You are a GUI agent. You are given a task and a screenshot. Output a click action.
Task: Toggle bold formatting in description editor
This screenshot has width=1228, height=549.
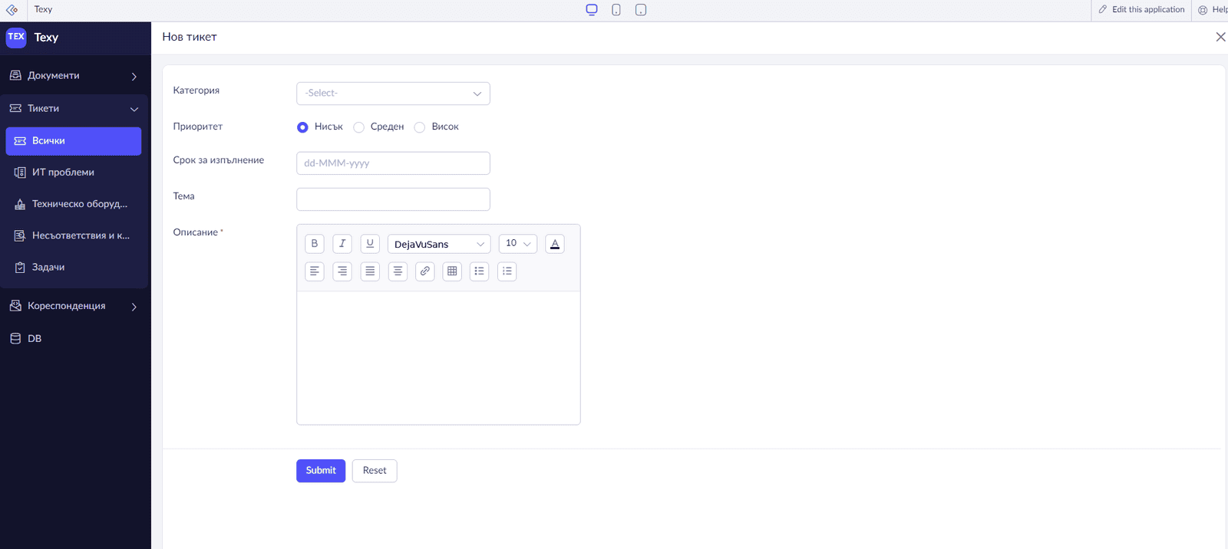tap(315, 244)
